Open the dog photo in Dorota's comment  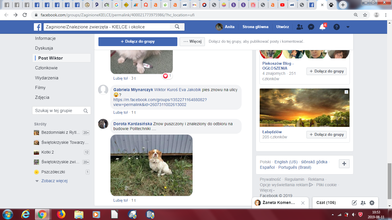[151, 165]
